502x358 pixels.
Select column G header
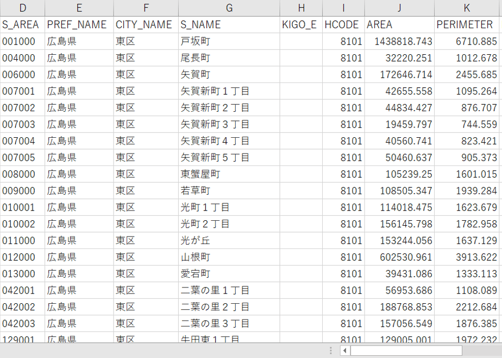229,8
